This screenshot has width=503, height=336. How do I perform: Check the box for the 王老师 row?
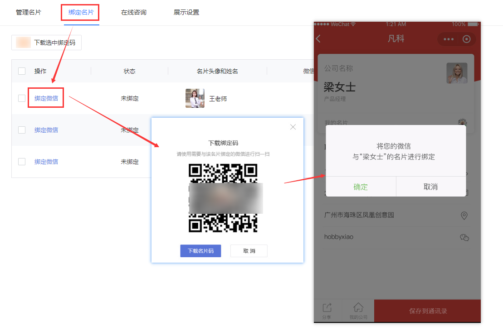(22, 98)
